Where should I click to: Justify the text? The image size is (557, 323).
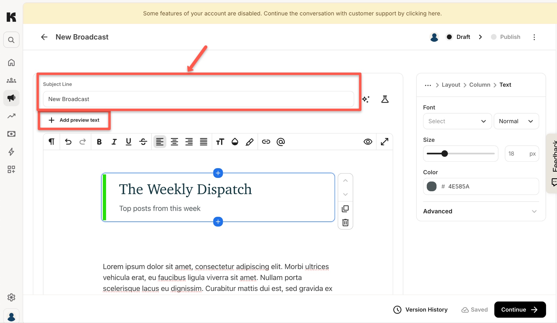click(x=204, y=142)
